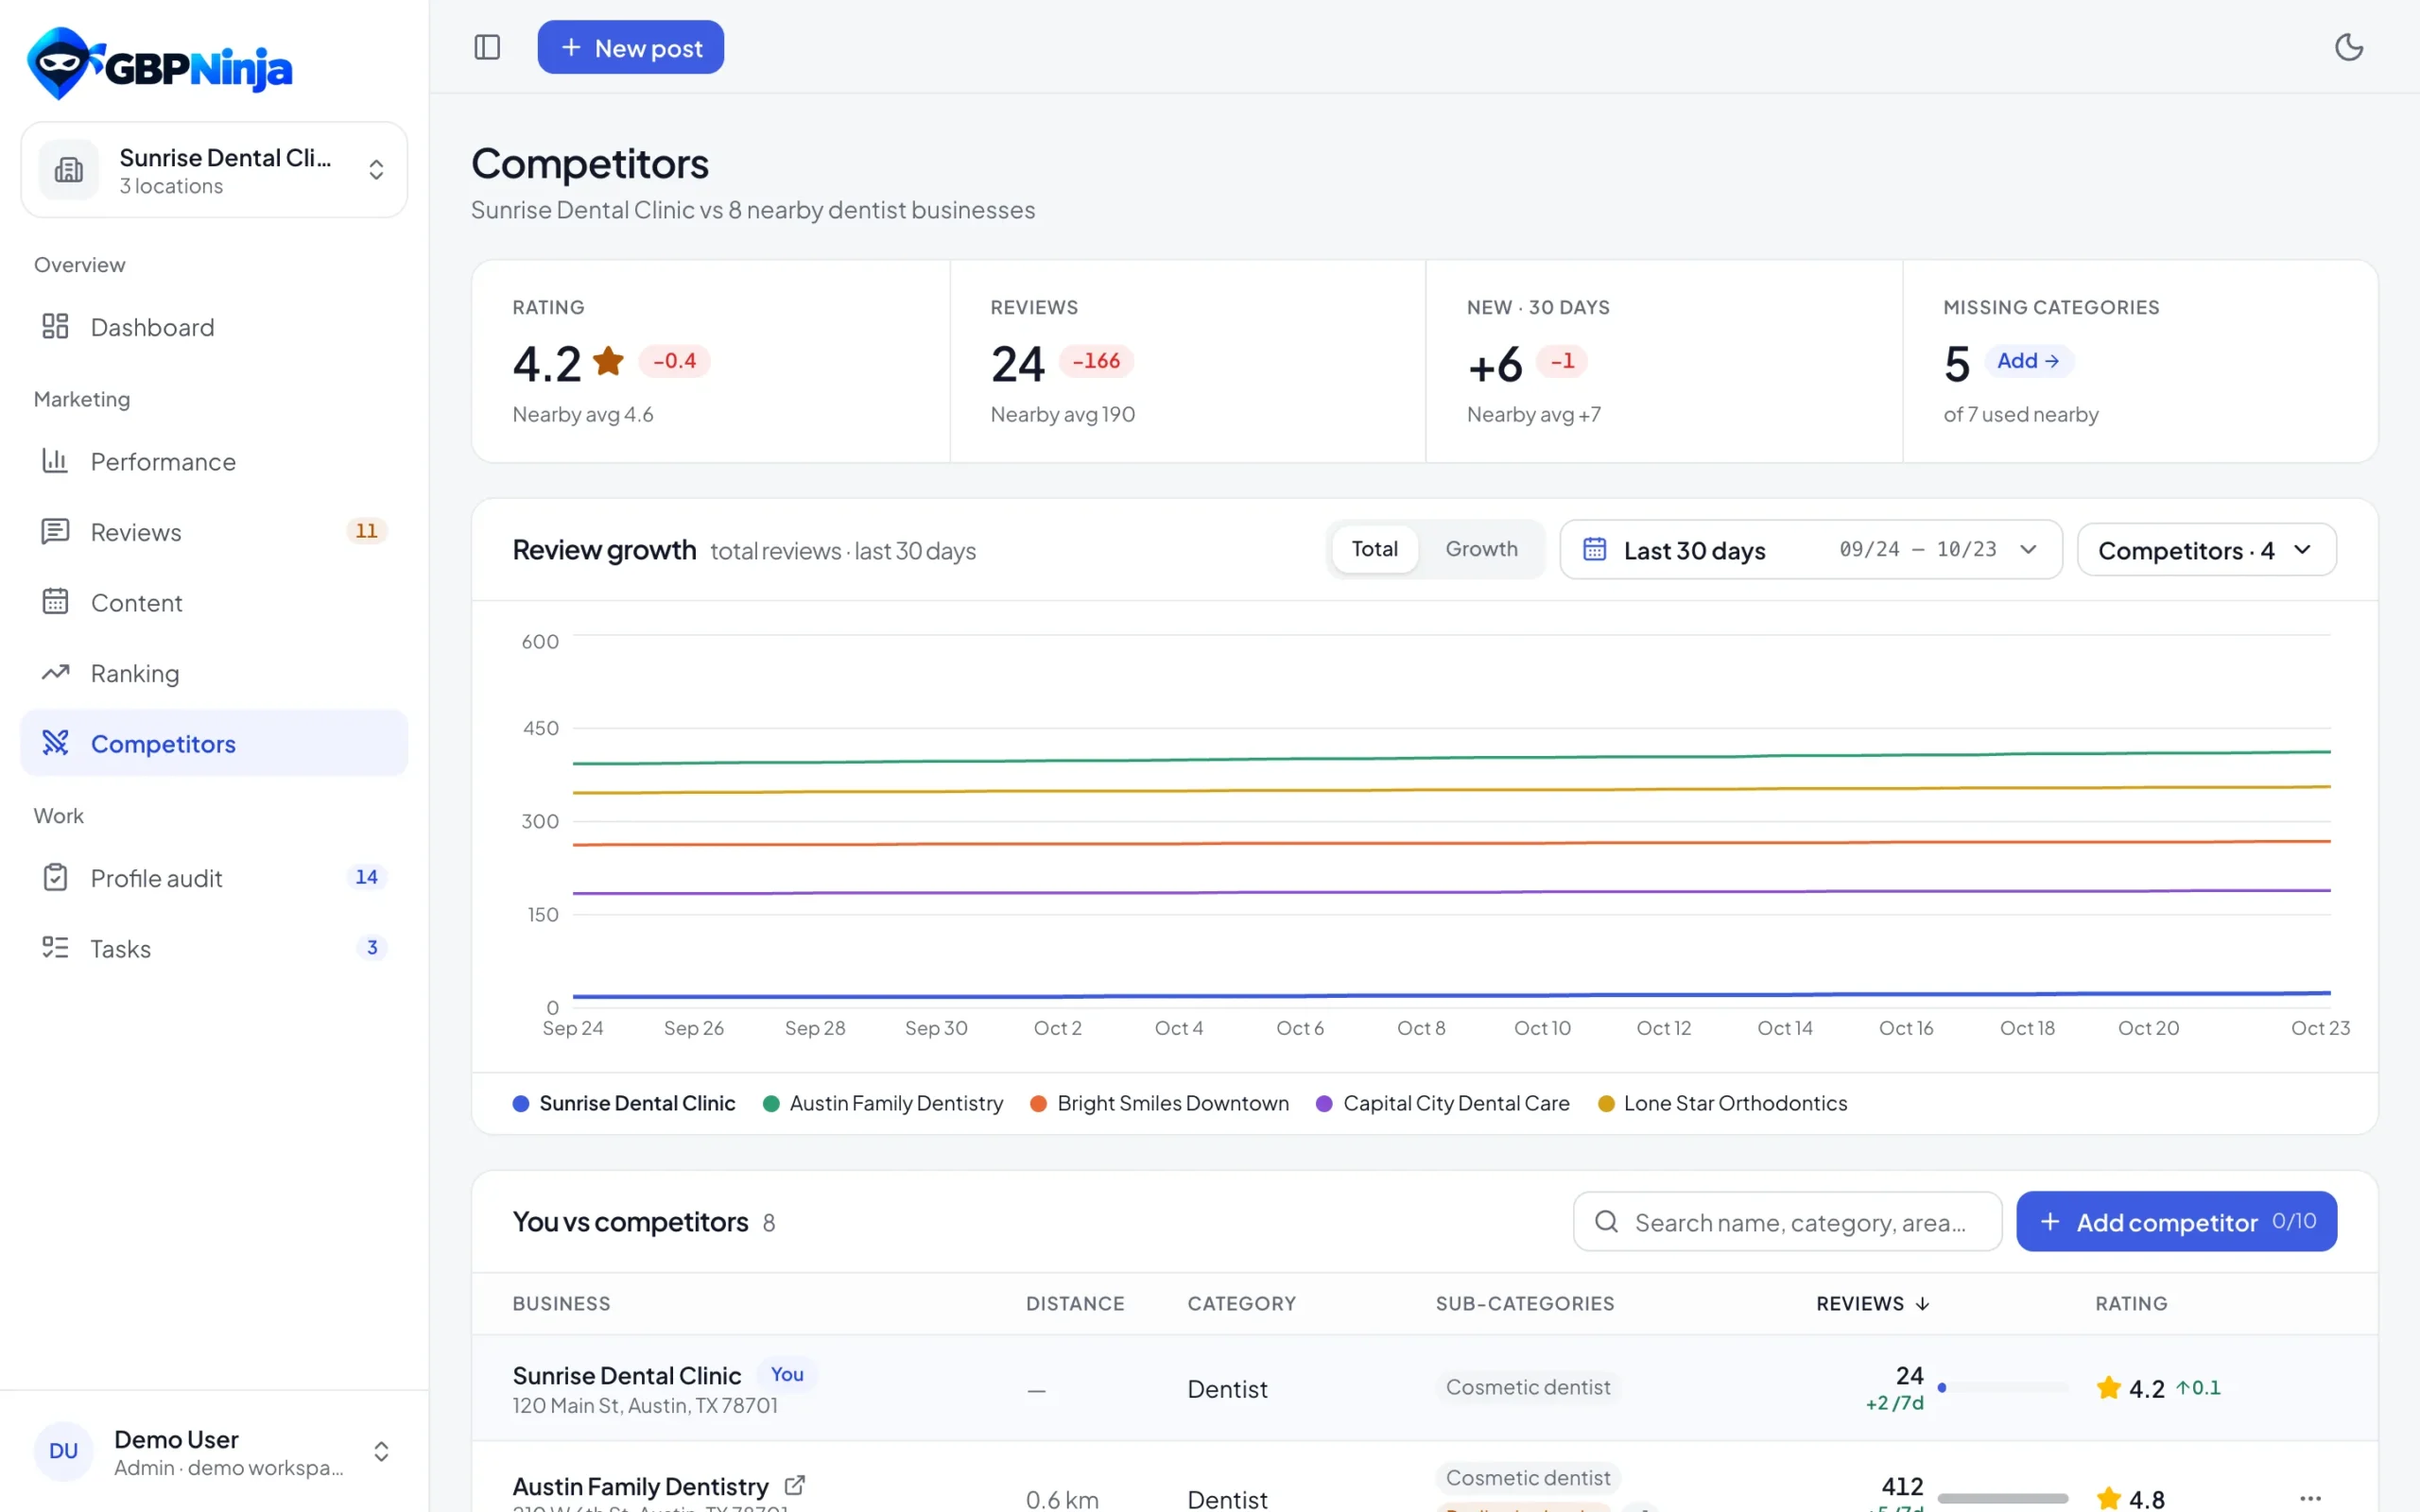Click the Dashboard grid icon

[55, 326]
